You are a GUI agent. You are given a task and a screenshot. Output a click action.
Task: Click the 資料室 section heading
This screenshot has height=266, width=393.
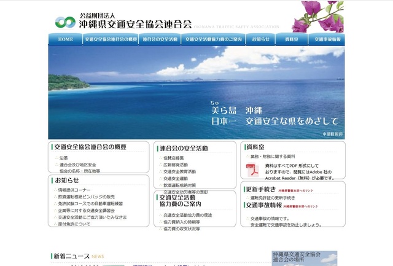[x=255, y=147]
